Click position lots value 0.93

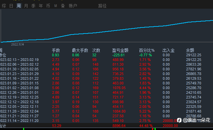(56, 55)
